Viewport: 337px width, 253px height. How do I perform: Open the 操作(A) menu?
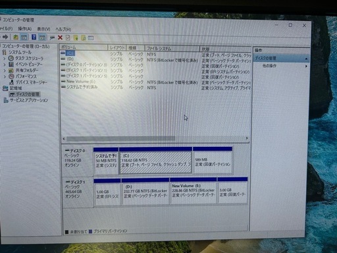(x=25, y=28)
